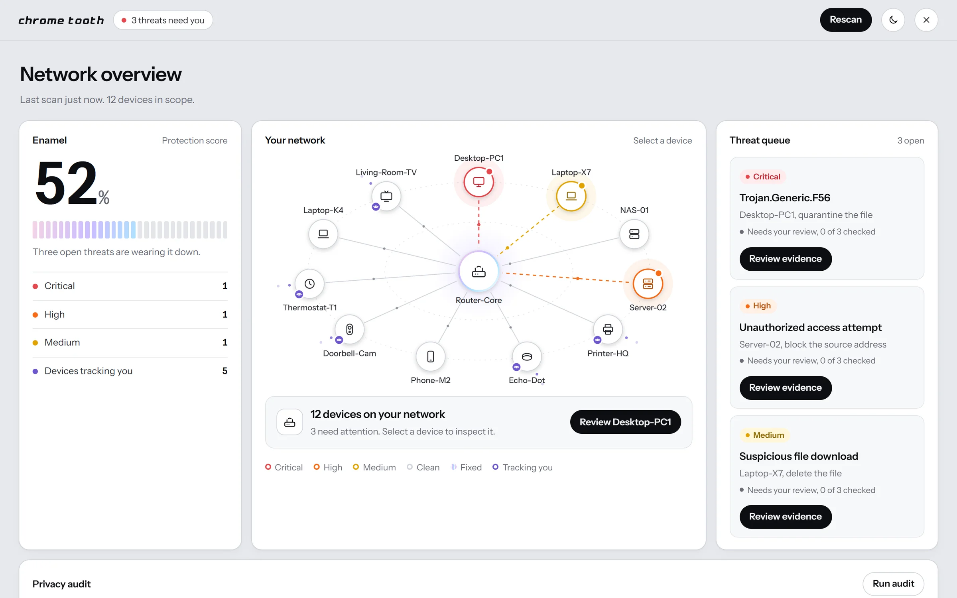Click the Enamel protection score bar

pyautogui.click(x=130, y=230)
